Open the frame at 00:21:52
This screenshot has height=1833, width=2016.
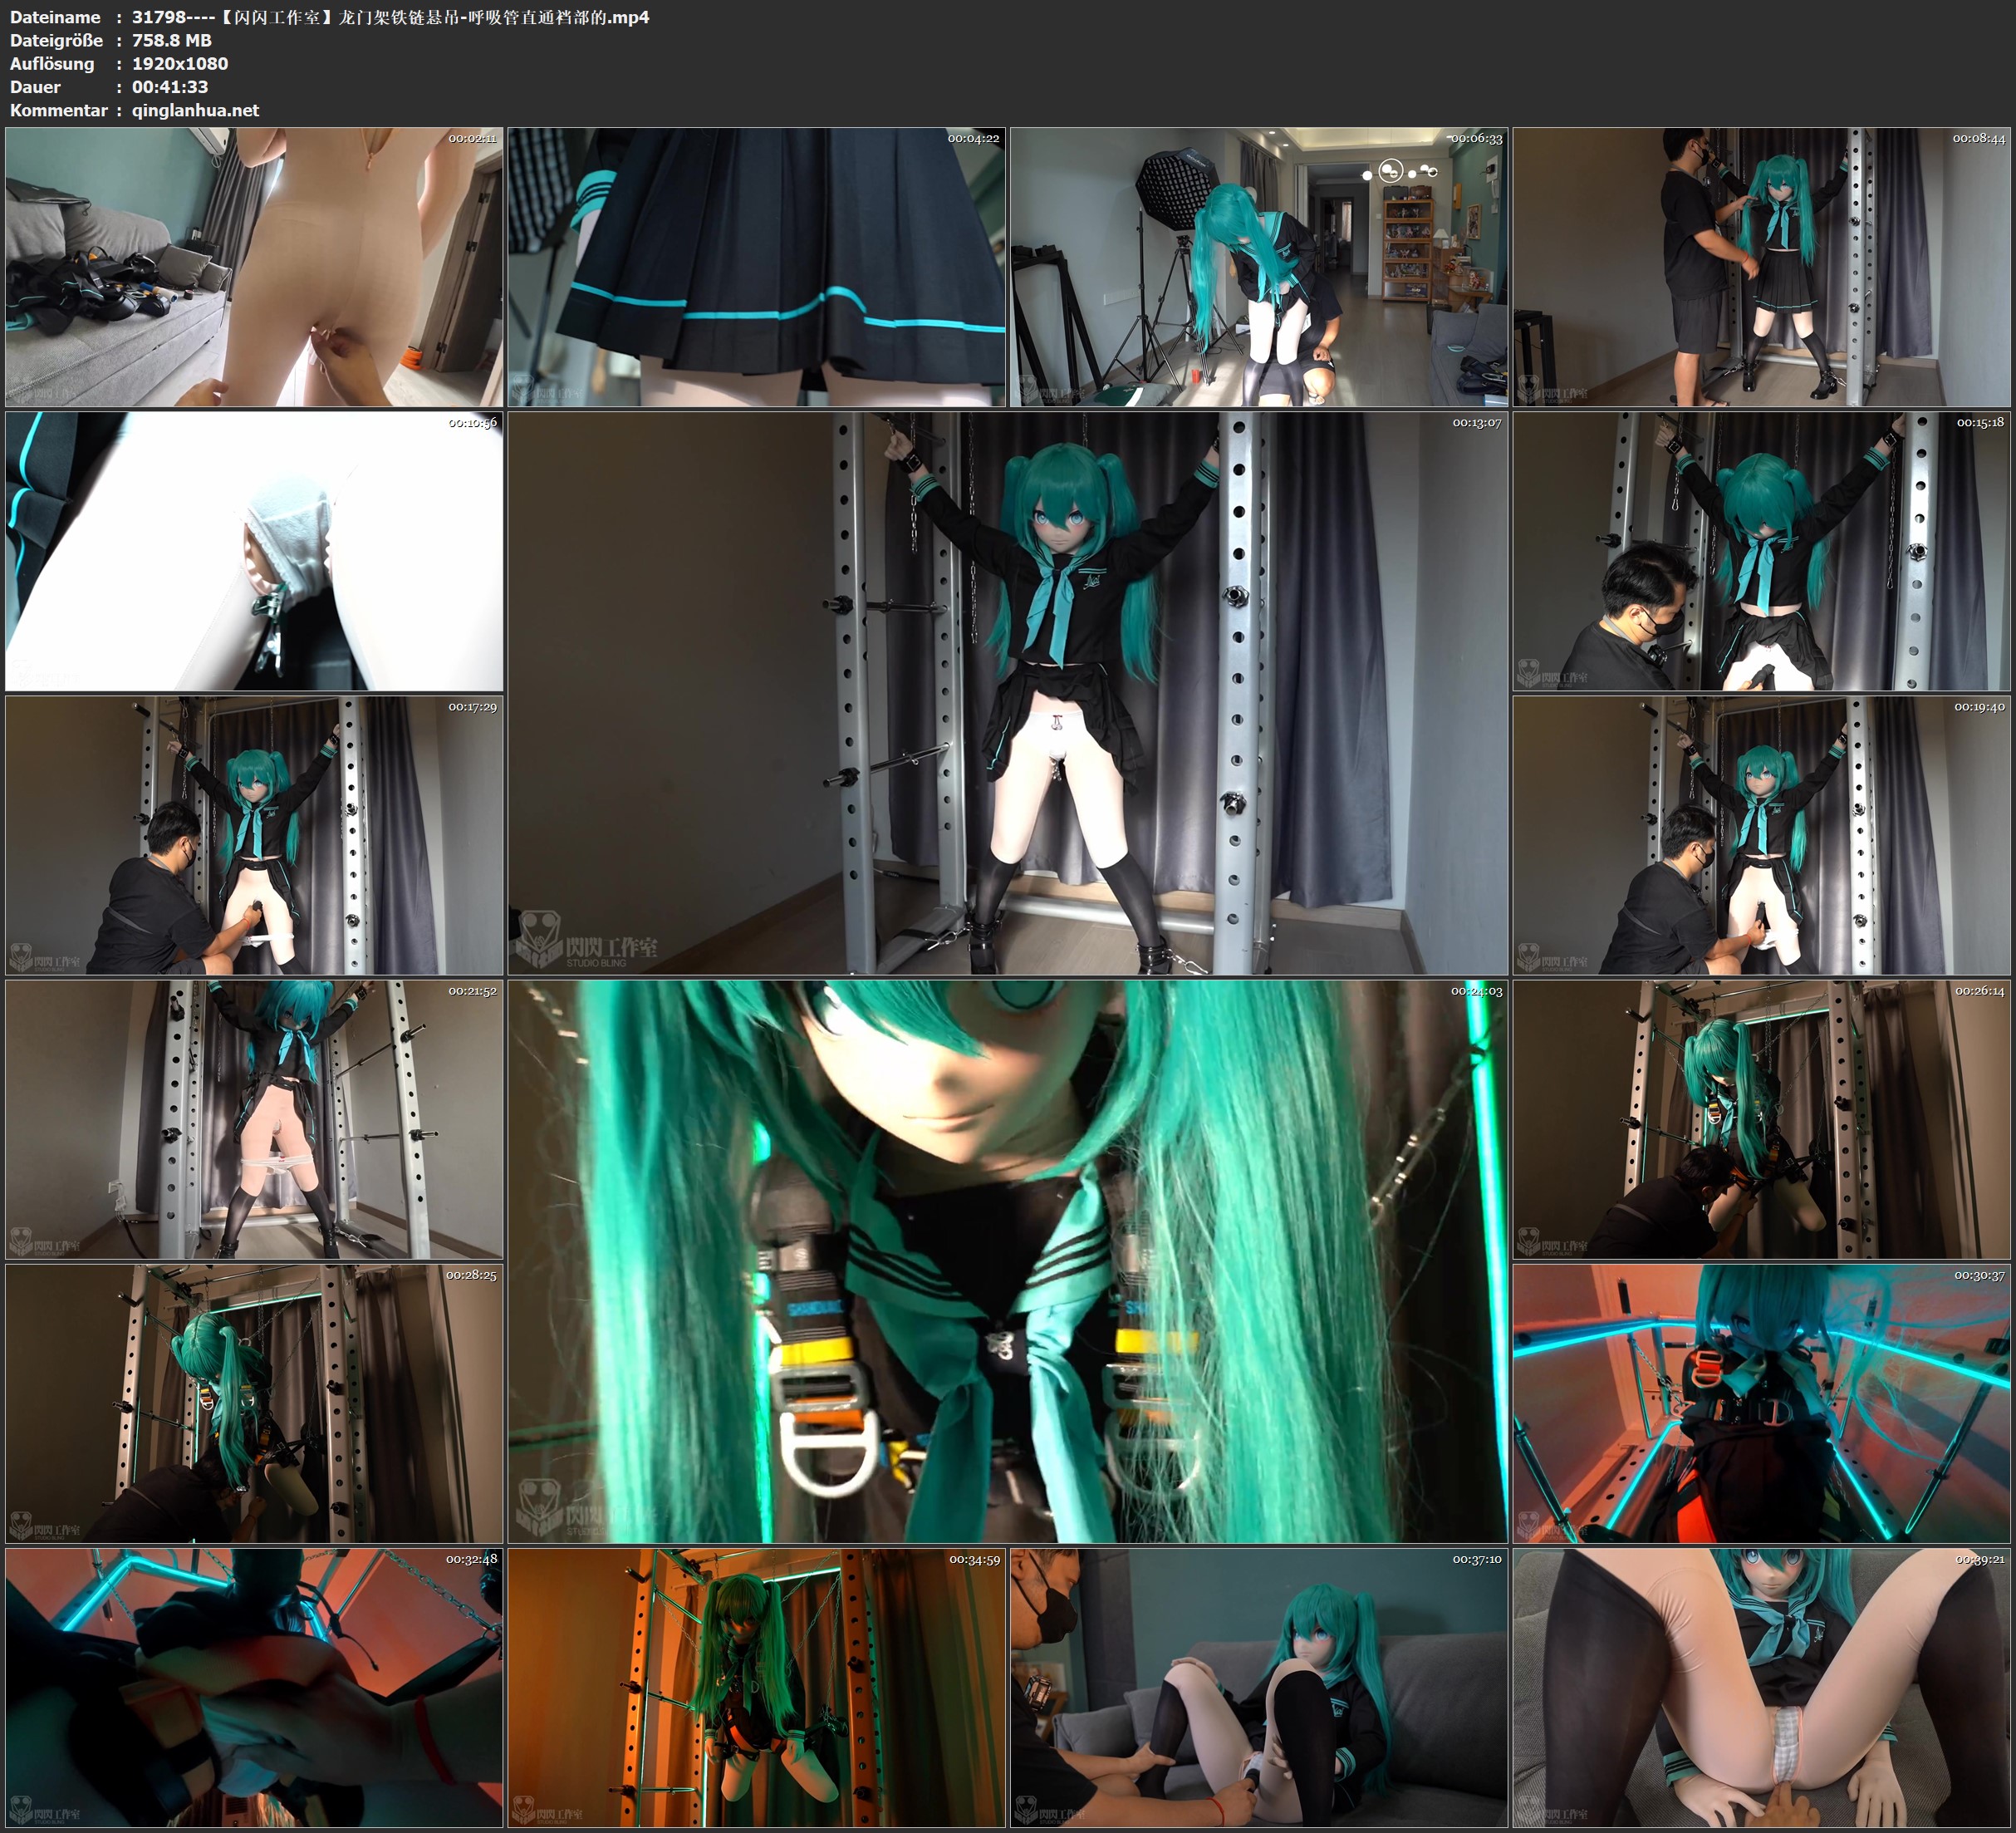coord(254,1119)
